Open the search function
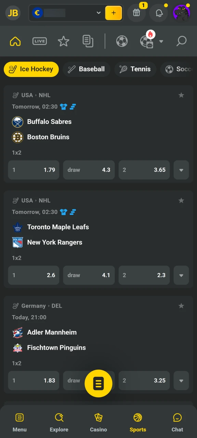The height and width of the screenshot is (438, 197). pyautogui.click(x=182, y=41)
